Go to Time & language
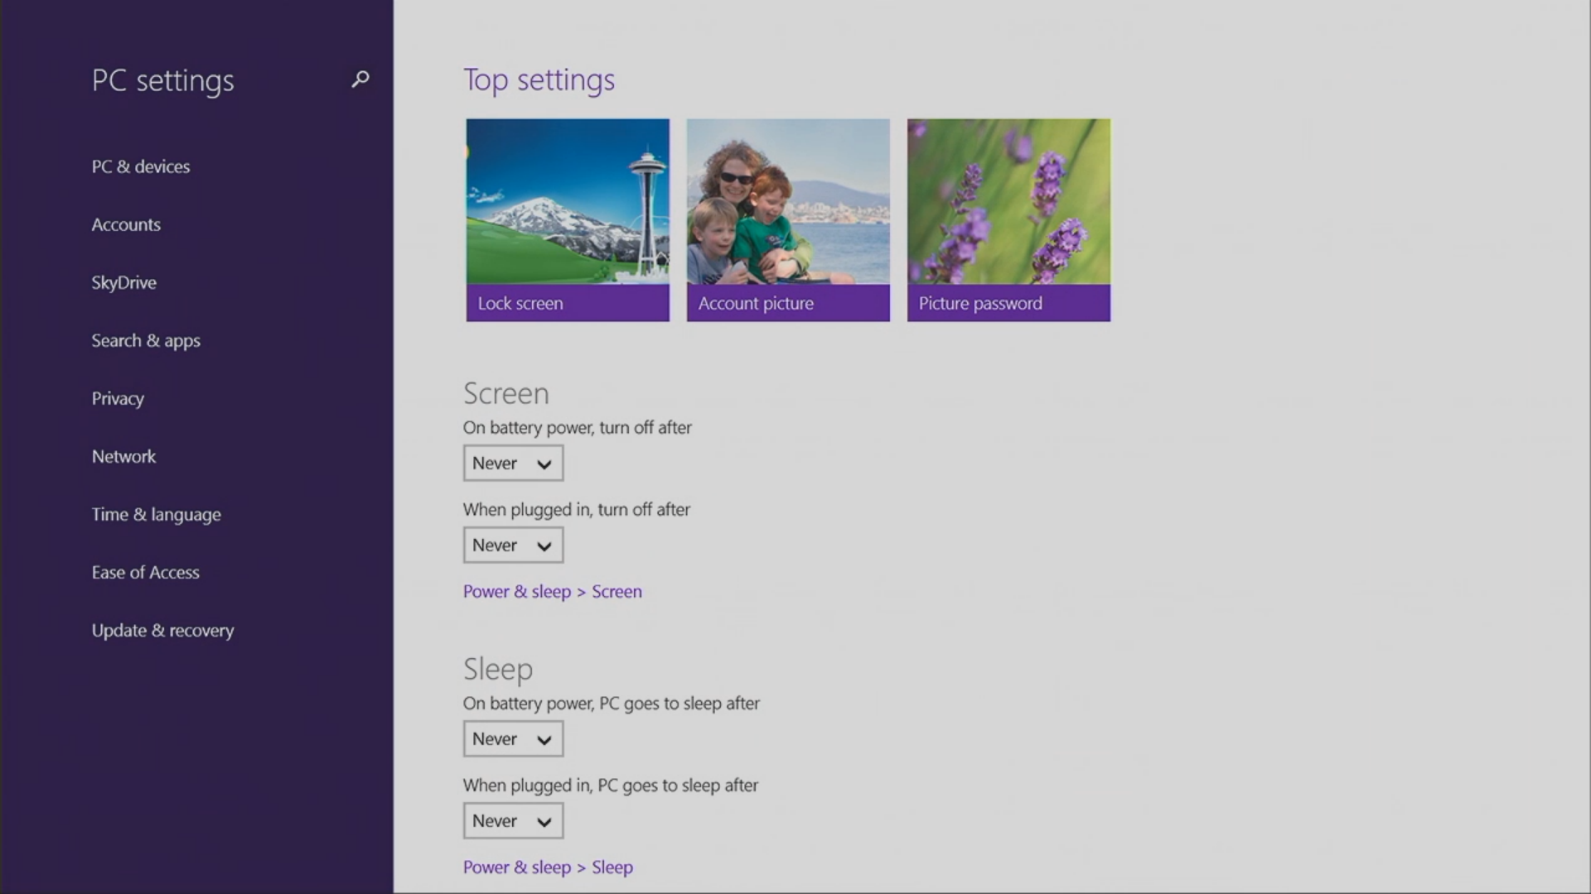Viewport: 1591px width, 894px height. click(x=156, y=514)
